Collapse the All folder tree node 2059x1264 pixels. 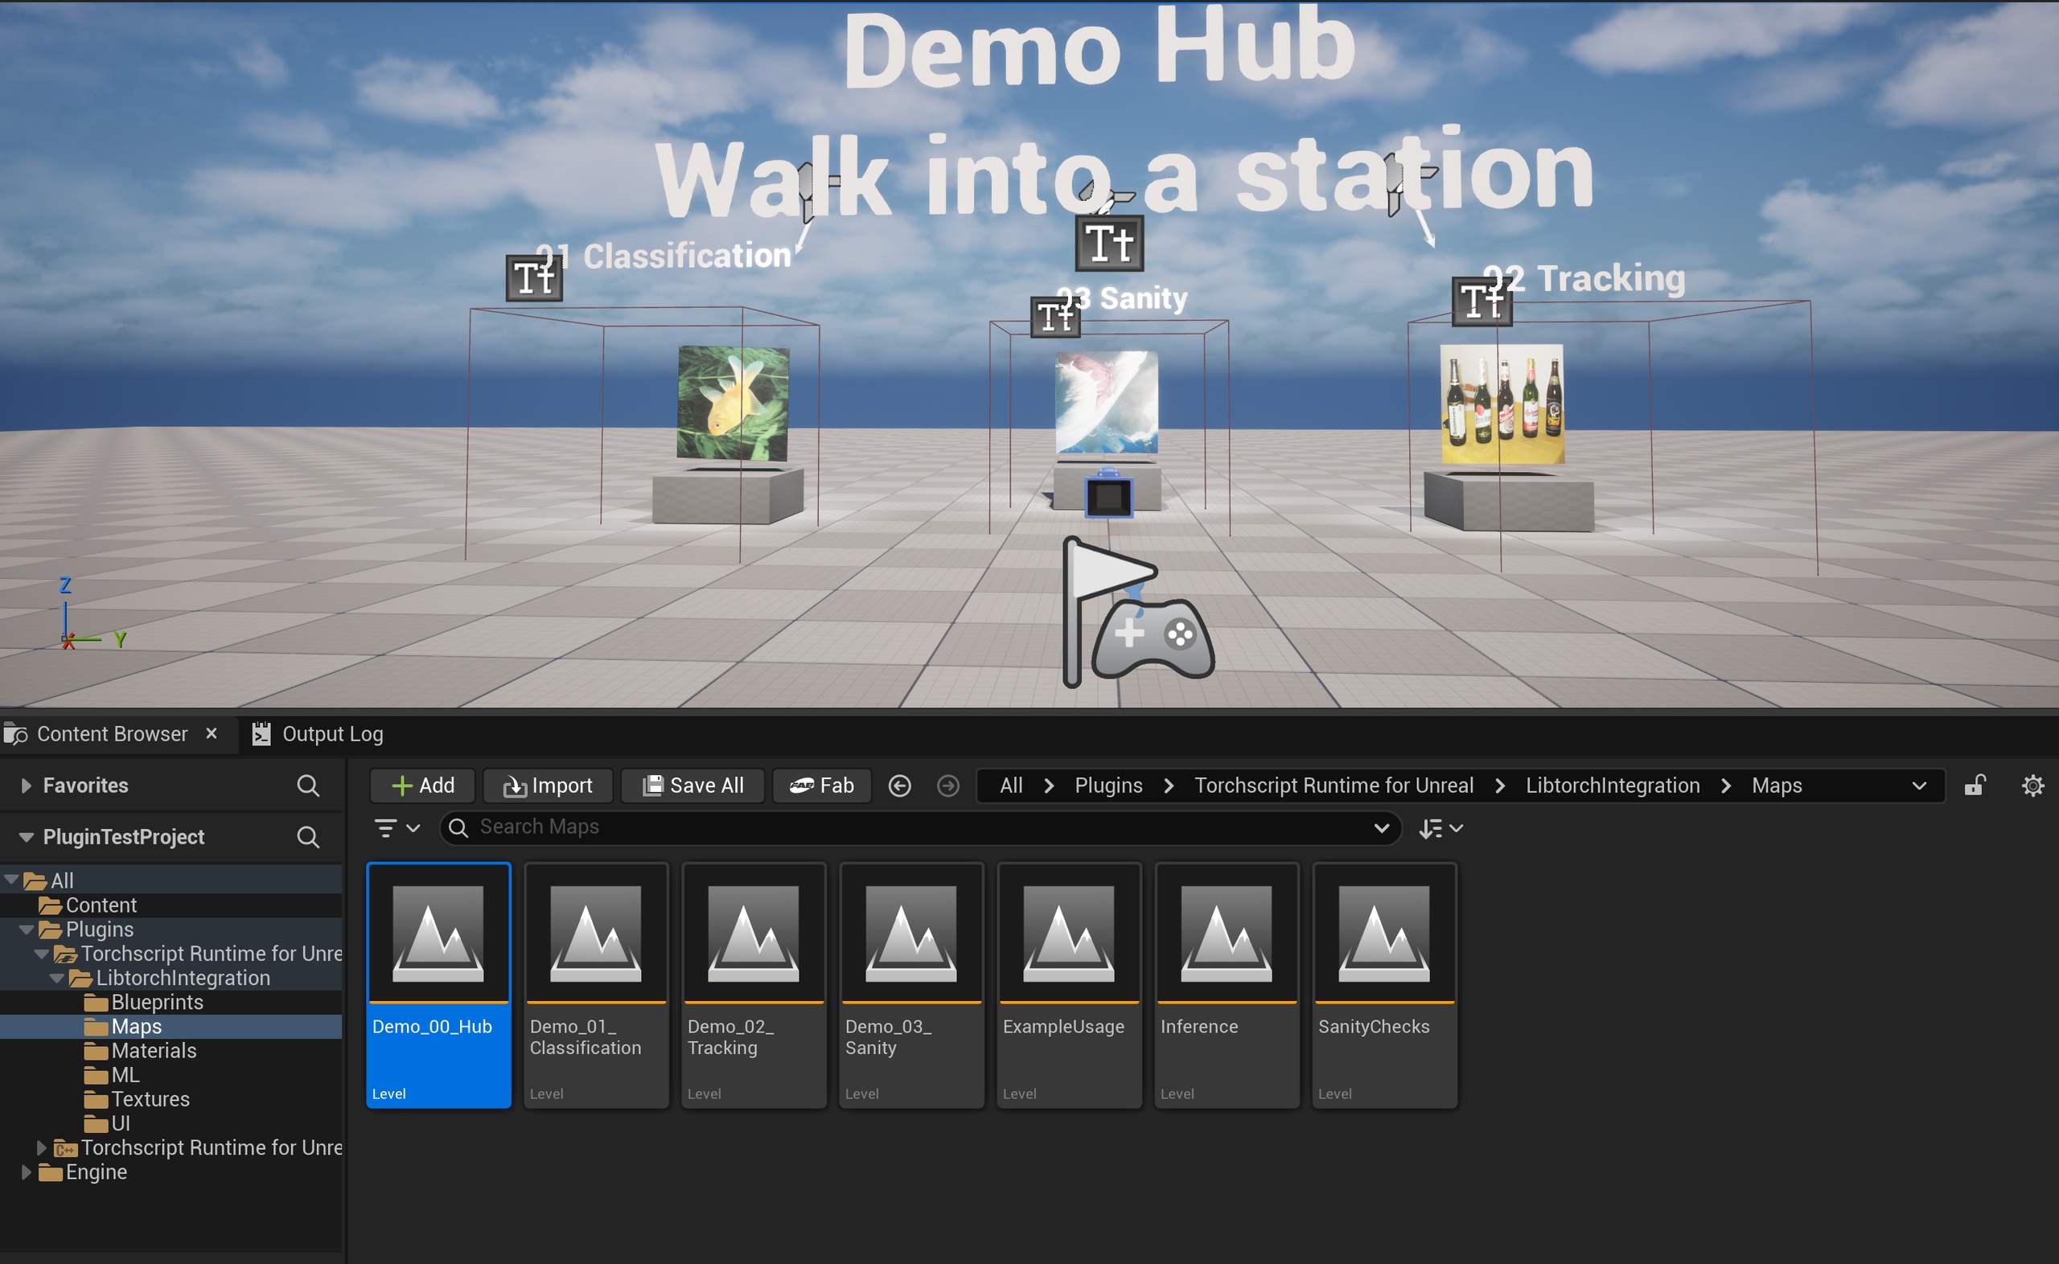[12, 880]
